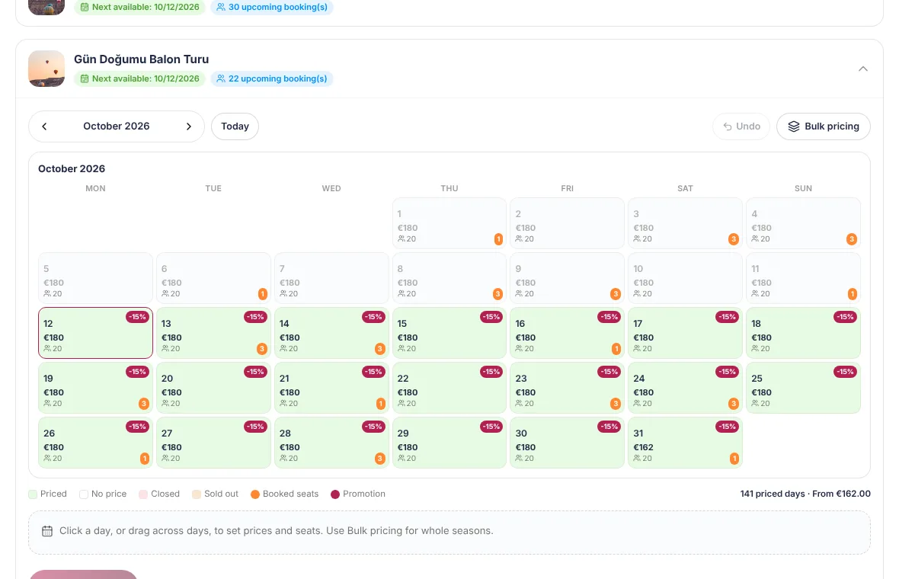This screenshot has width=899, height=579.
Task: Click Next available date for Gün Doğumu tour
Action: pos(140,78)
